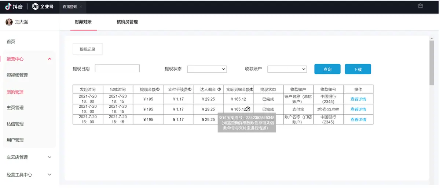Click the 支付宝 account cell

click(x=298, y=109)
